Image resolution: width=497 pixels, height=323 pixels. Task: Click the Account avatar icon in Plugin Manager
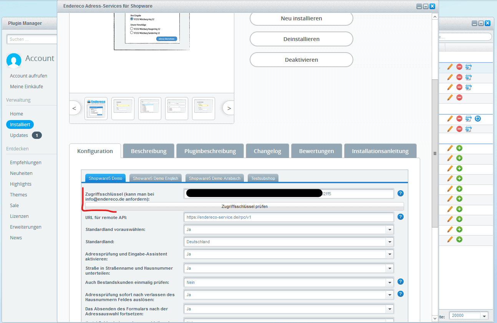[x=14, y=60]
